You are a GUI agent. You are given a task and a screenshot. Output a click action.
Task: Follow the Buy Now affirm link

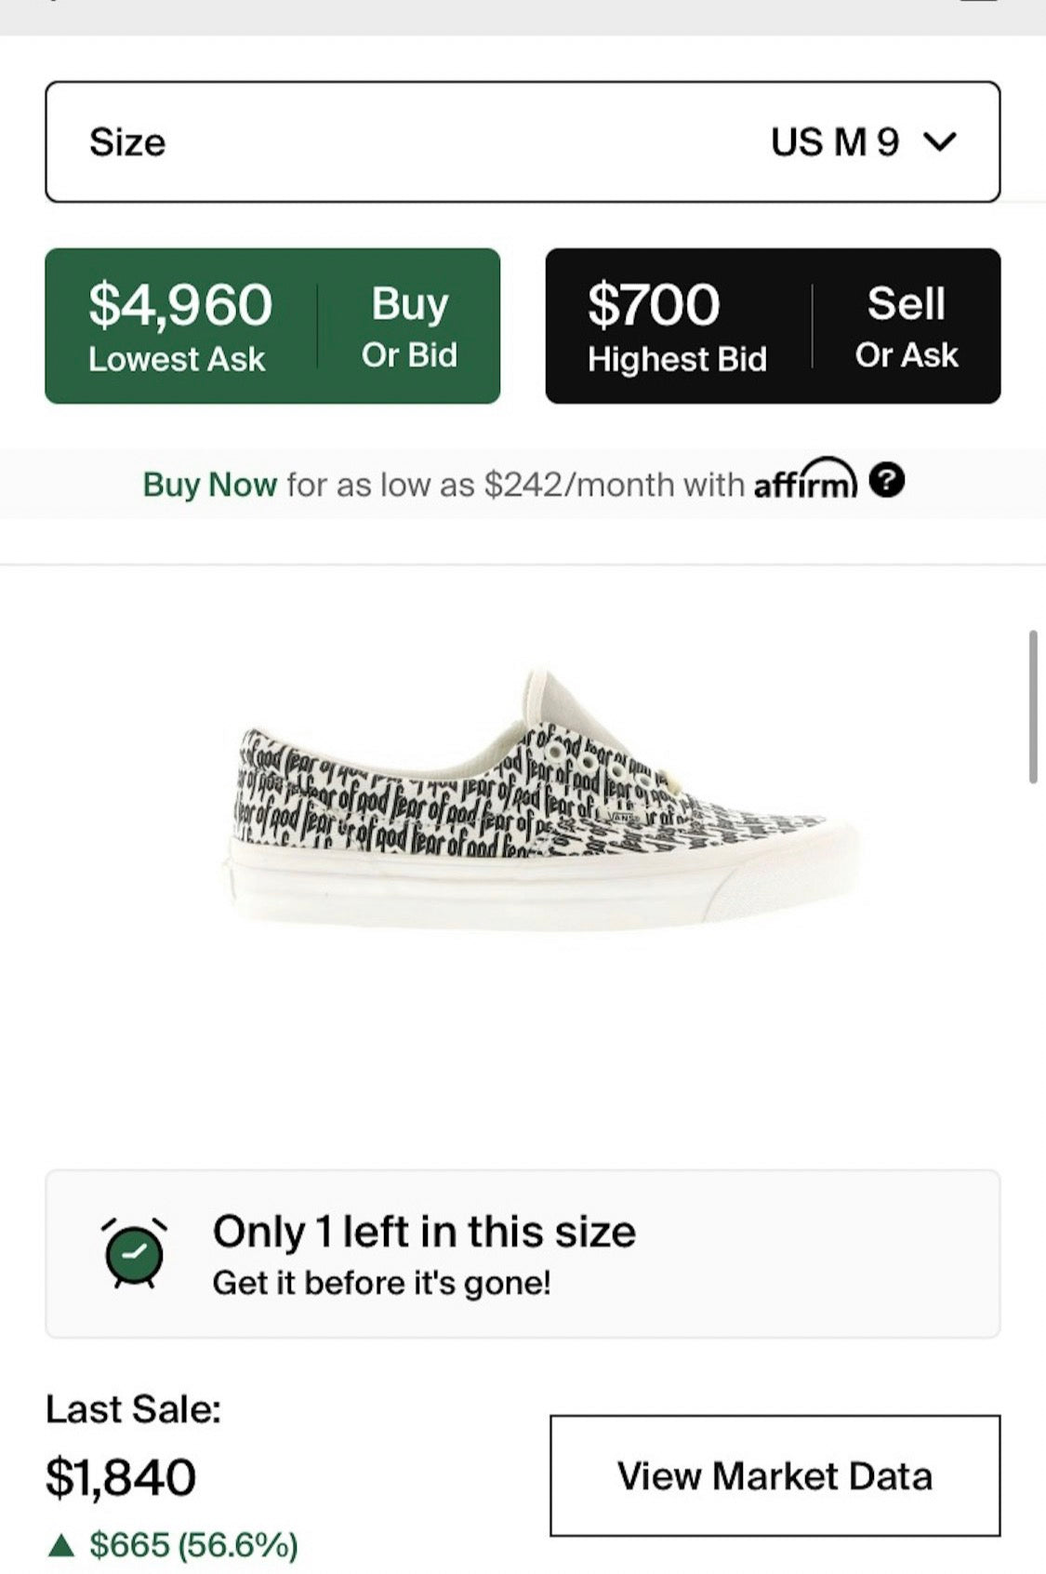pos(209,485)
